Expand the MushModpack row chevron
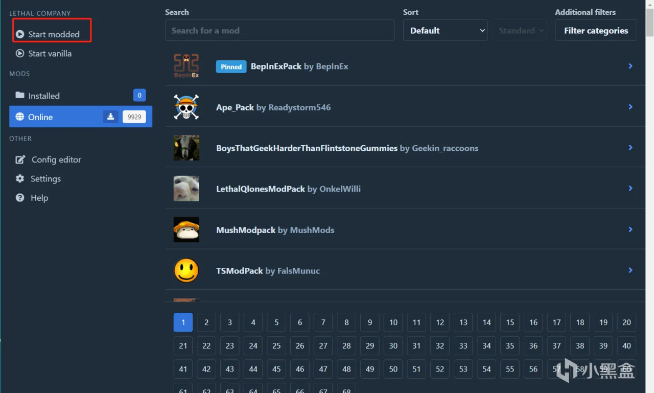654x393 pixels. coord(630,229)
